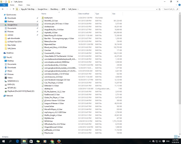Select Bejeweled2.bar file icon

click(x=43, y=44)
